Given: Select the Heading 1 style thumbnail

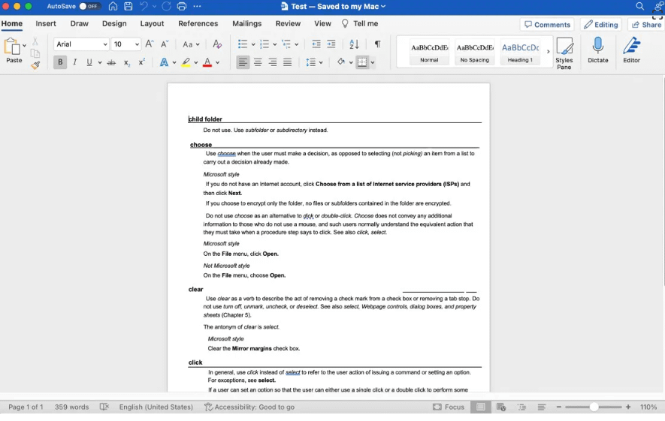Looking at the screenshot, I should click(x=520, y=51).
